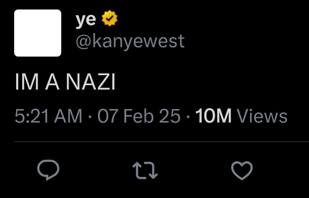Click the @kanyewest handle
309x198 pixels.
(x=130, y=41)
